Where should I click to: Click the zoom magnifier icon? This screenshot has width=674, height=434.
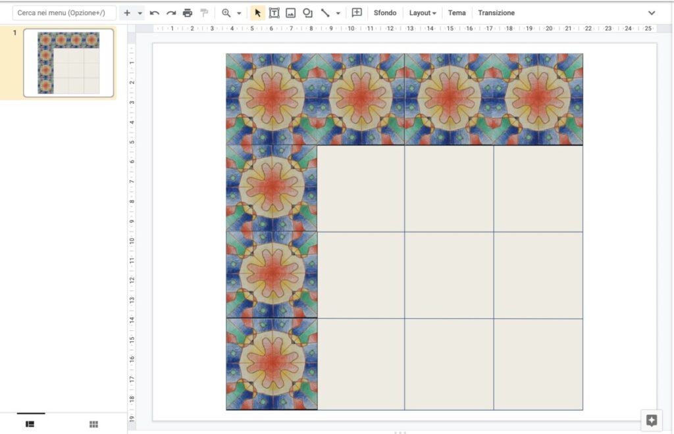point(226,13)
